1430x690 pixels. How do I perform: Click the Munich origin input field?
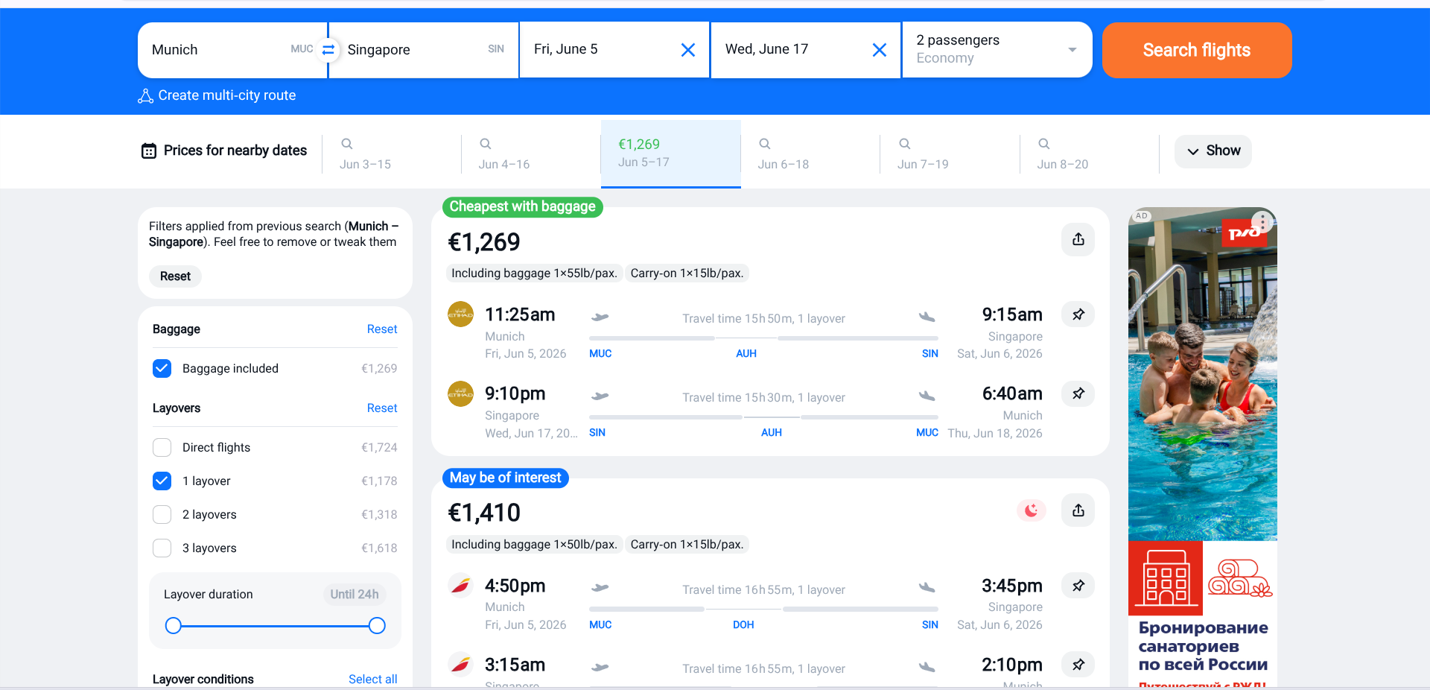(216, 50)
